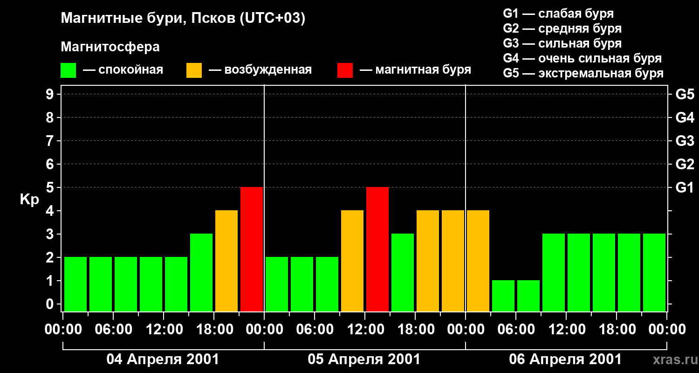
Task: Click the red Kp 5 bar on 04 Апреля
Action: pos(252,249)
